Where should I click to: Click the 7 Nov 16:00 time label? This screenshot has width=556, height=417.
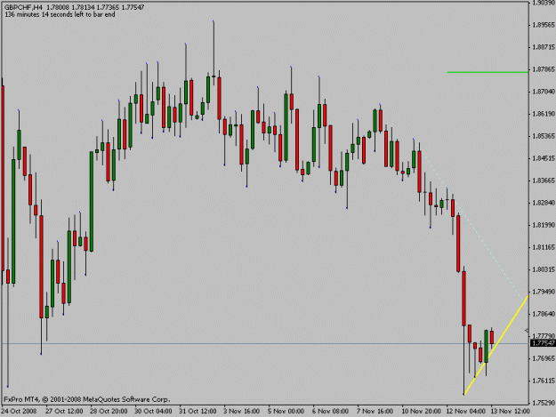pyautogui.click(x=375, y=412)
